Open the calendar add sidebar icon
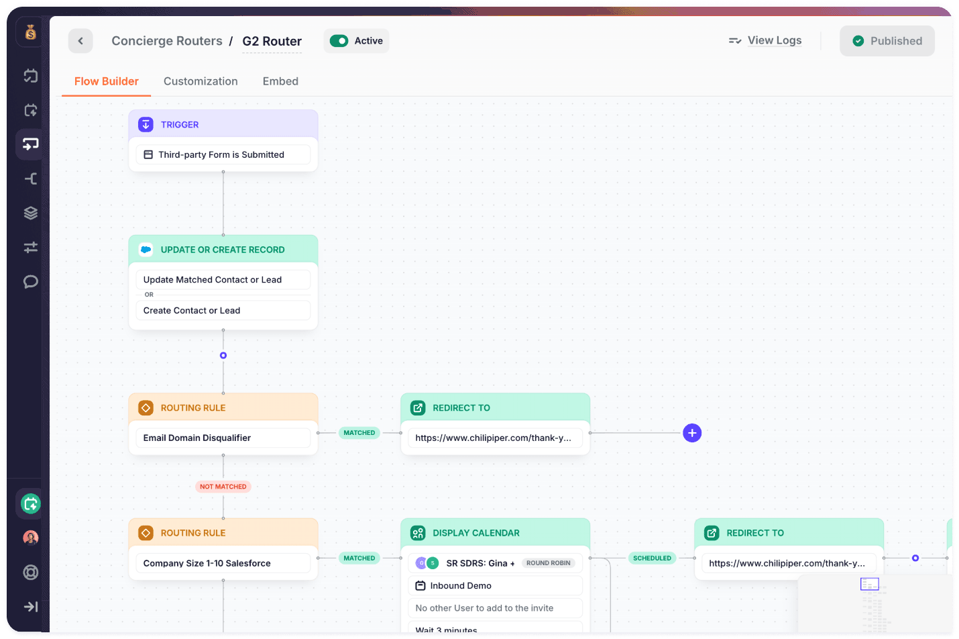 pyautogui.click(x=31, y=110)
